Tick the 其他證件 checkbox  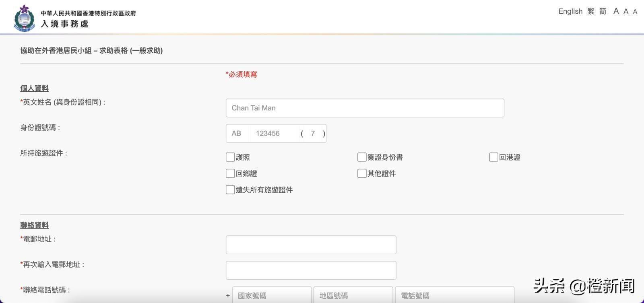(x=362, y=173)
